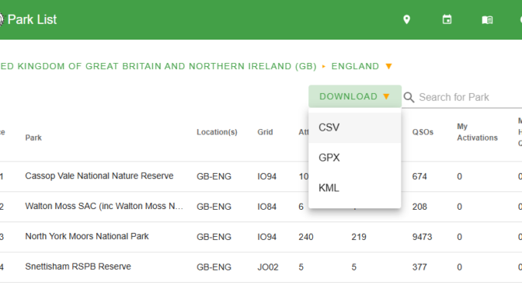Select the value 219 in North York Moors row
This screenshot has height=289, width=522.
tap(359, 237)
